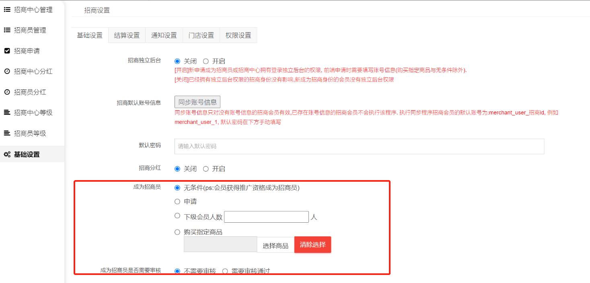Switch to the 结算设置 tab
Viewport: 590px width, 283px height.
point(127,35)
